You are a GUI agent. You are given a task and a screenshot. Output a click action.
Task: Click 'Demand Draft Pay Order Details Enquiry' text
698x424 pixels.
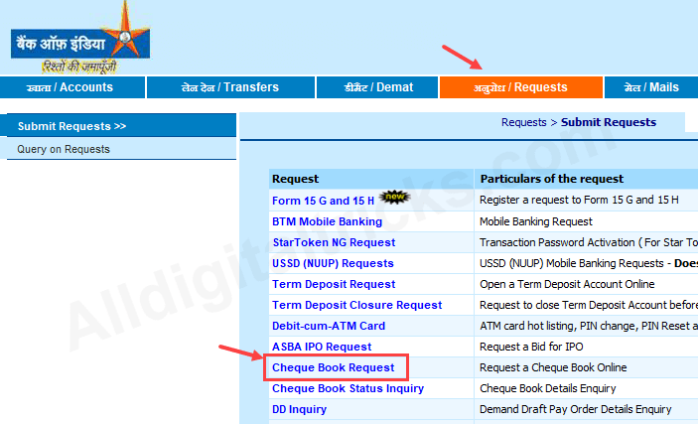pyautogui.click(x=576, y=409)
